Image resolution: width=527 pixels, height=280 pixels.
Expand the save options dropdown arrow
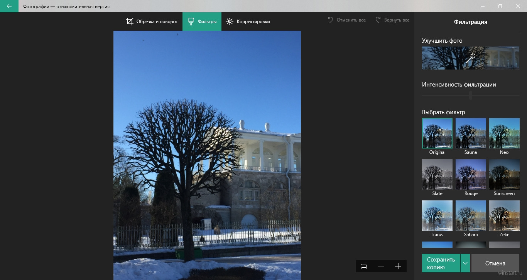tap(465, 263)
